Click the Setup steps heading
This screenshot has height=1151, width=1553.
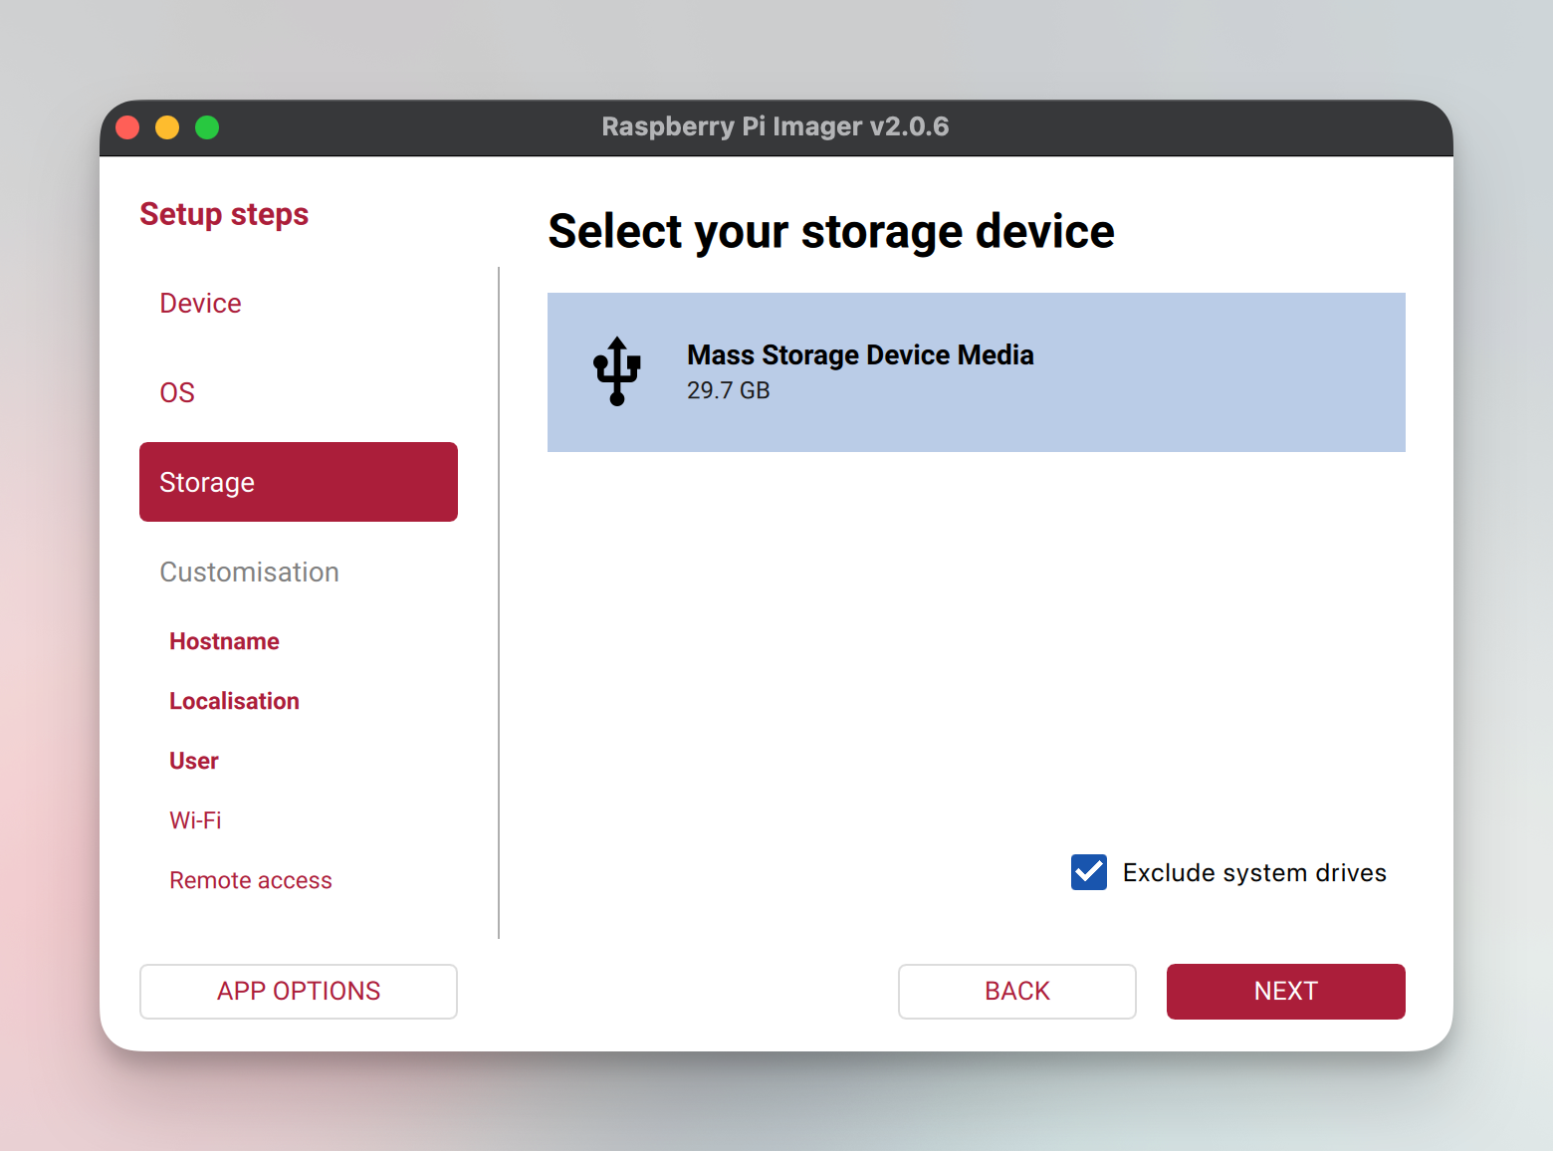pos(224,214)
